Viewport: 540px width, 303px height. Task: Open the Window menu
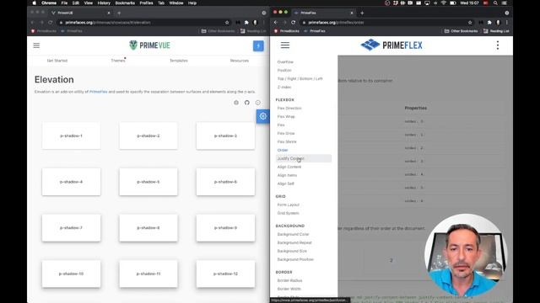point(176,3)
